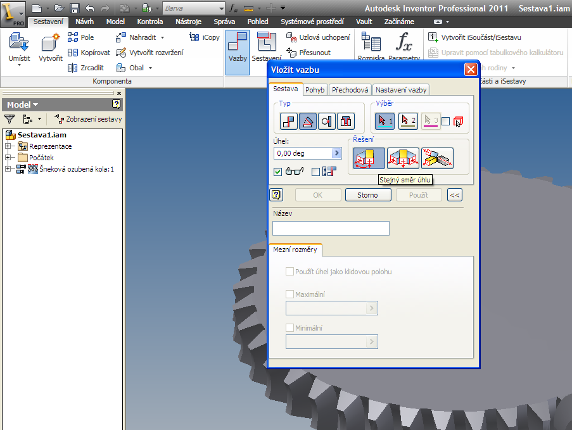
Task: Select the Pole pattern tool
Action: coord(80,37)
